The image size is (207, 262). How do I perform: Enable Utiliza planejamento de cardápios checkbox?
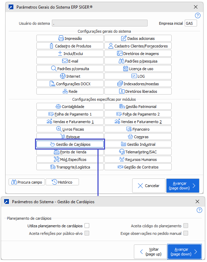point(87,226)
